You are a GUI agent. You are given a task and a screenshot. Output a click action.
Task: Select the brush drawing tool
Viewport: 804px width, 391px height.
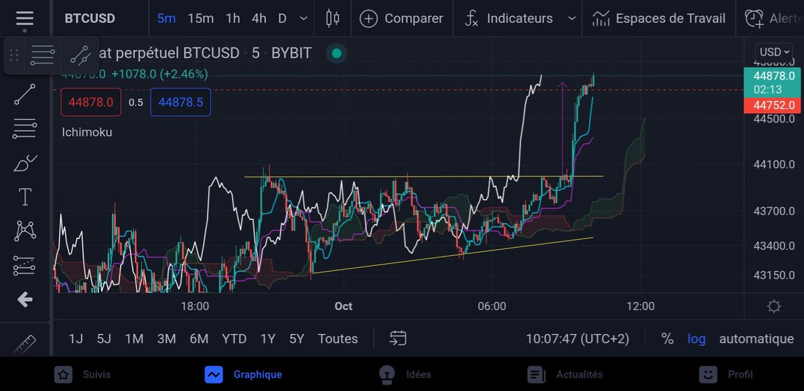click(25, 163)
